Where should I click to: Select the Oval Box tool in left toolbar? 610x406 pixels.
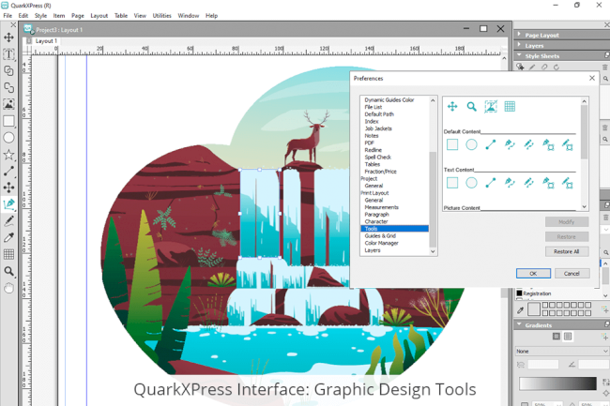tap(8, 138)
